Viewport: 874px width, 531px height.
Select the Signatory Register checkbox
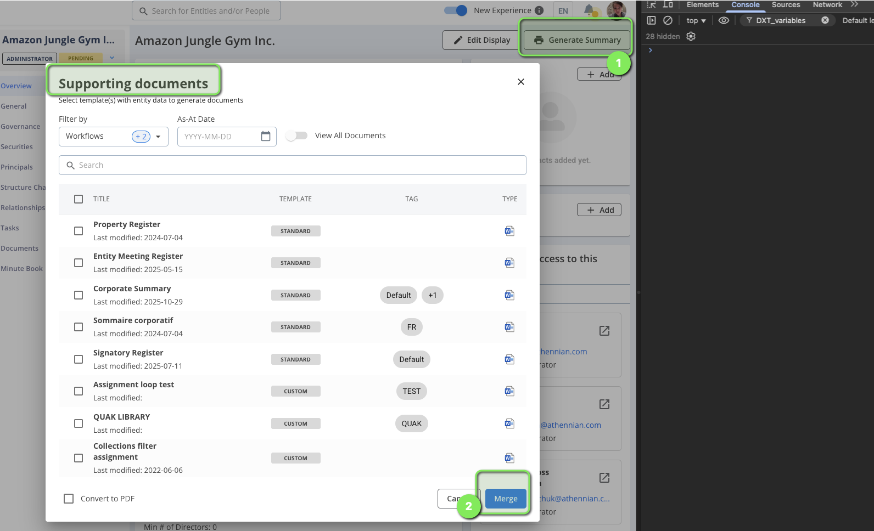[79, 359]
